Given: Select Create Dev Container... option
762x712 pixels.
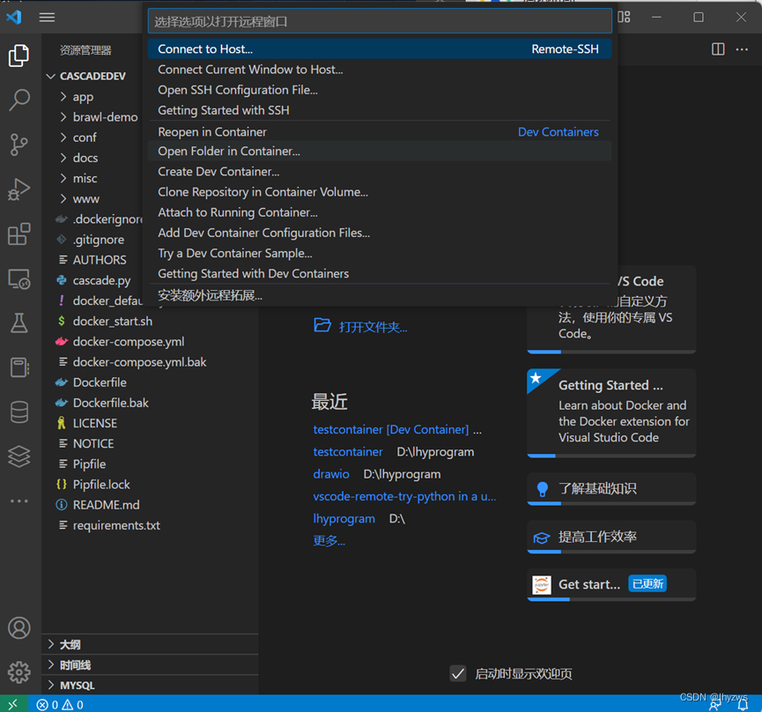Looking at the screenshot, I should click(380, 172).
